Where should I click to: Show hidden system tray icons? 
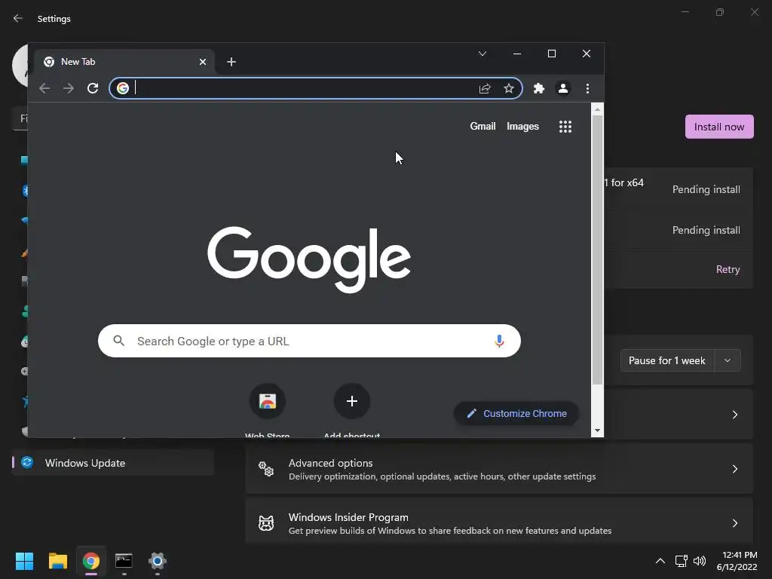[x=660, y=561]
